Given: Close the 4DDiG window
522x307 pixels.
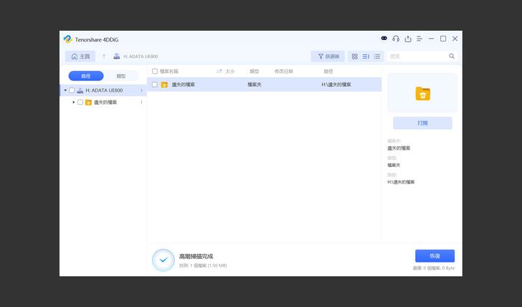Looking at the screenshot, I should [x=455, y=39].
